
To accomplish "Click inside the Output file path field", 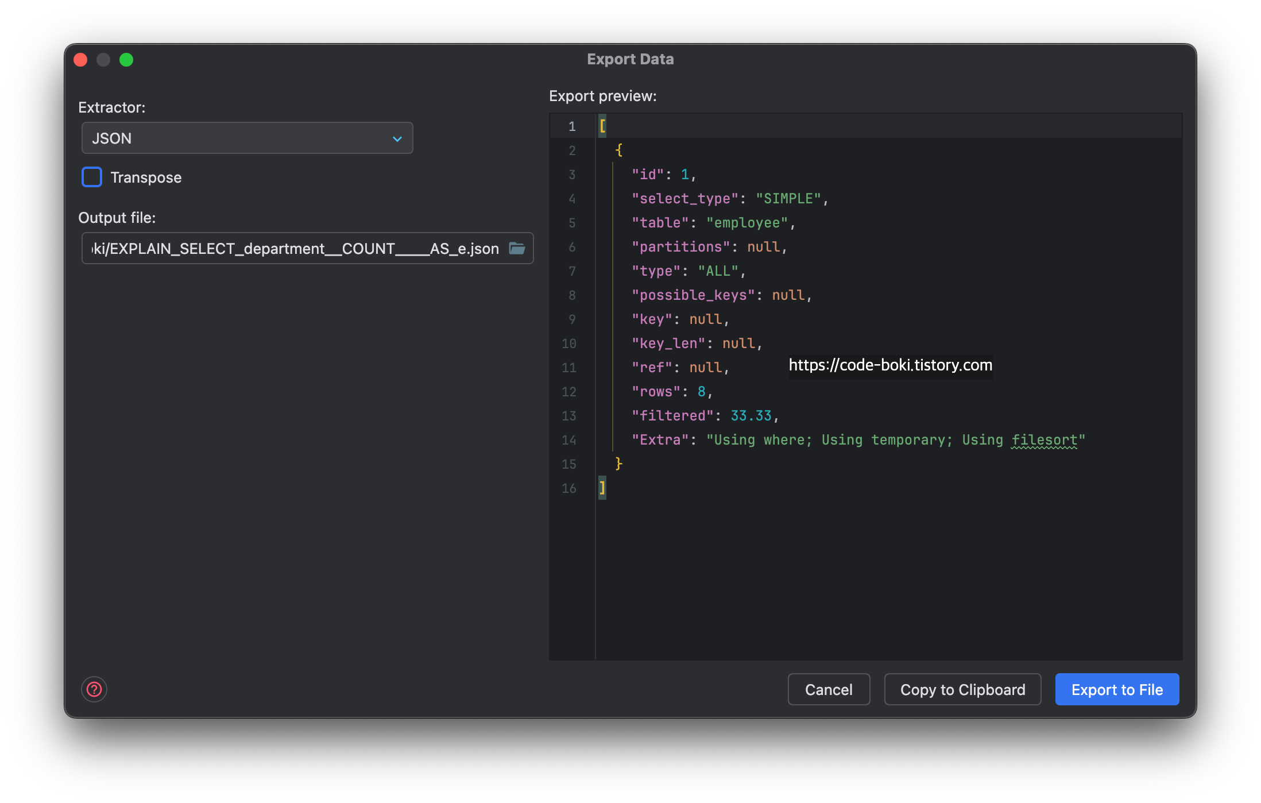I will tap(296, 248).
